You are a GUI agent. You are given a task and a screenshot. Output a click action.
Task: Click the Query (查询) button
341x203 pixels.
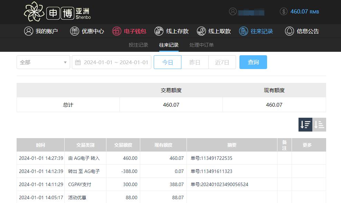pos(253,62)
